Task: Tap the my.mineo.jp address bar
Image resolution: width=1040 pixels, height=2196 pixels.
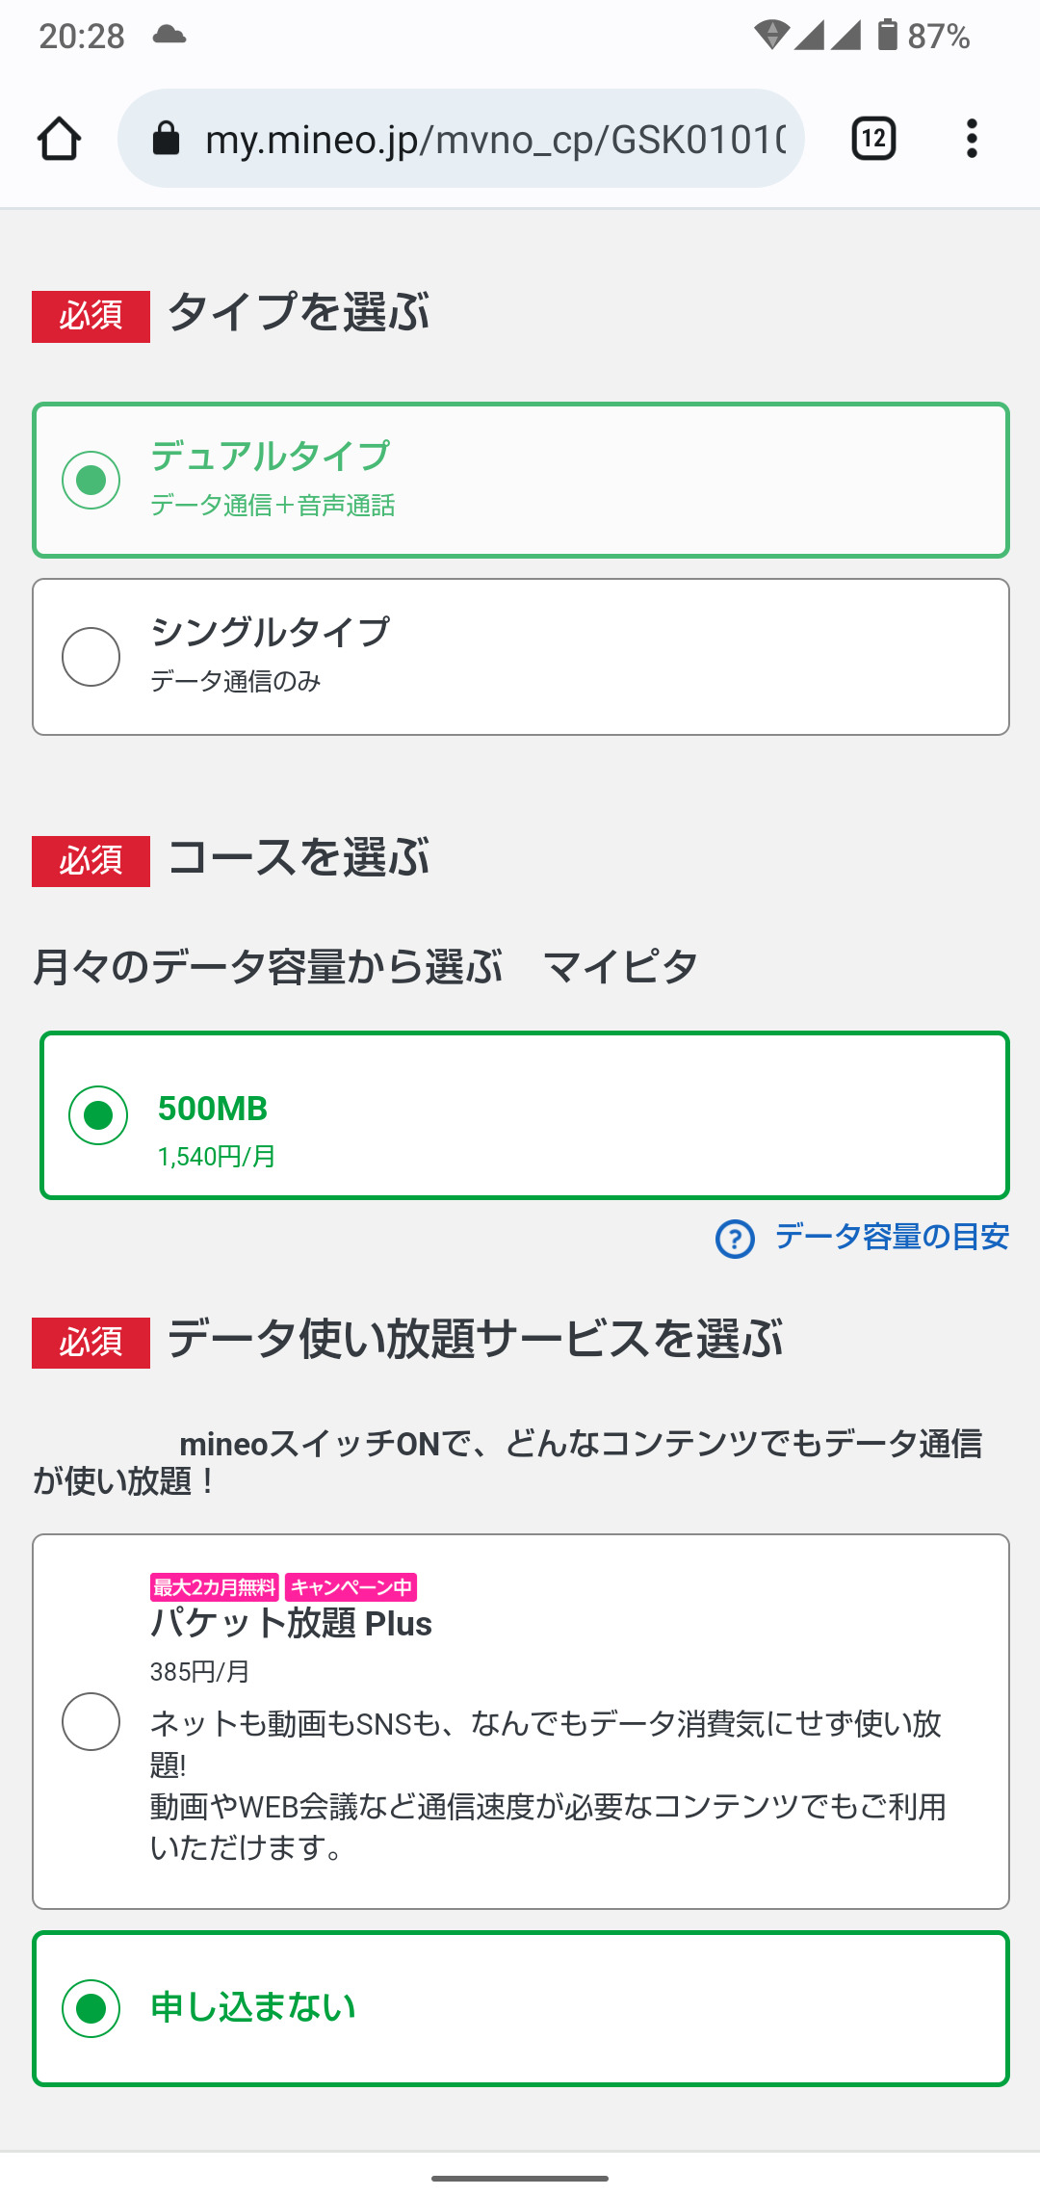Action: point(495,139)
